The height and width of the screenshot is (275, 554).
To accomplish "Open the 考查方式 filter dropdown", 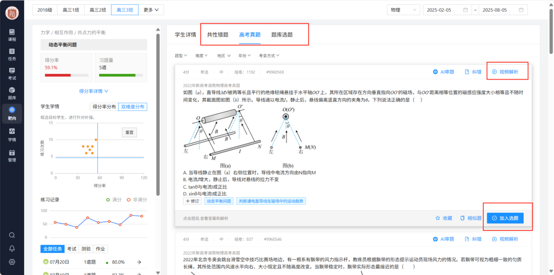I will coord(269,55).
